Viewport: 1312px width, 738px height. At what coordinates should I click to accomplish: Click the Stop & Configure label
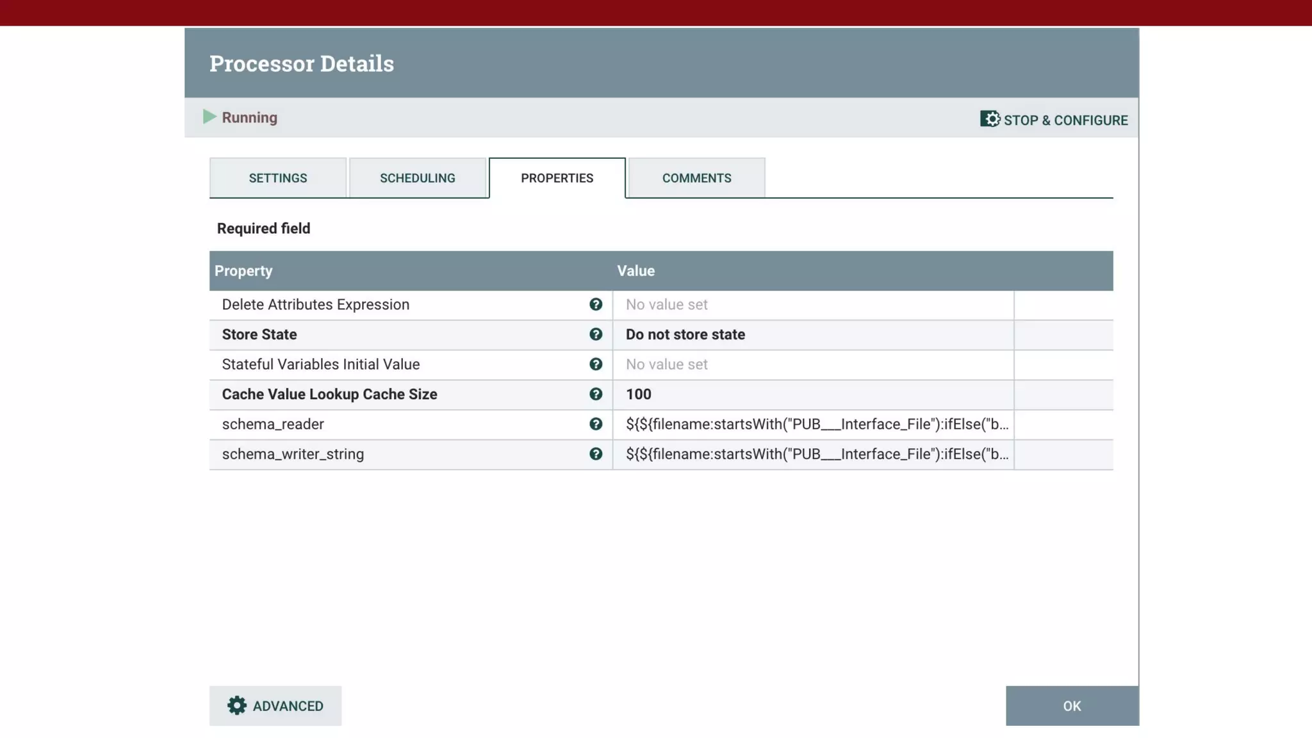tap(1065, 120)
